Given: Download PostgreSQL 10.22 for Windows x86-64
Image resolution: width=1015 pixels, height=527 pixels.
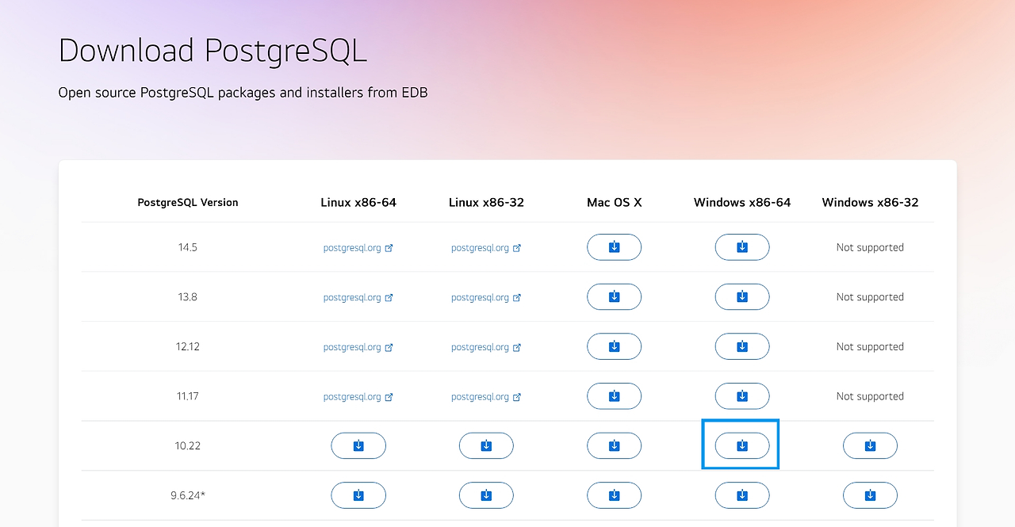Looking at the screenshot, I should tap(742, 446).
